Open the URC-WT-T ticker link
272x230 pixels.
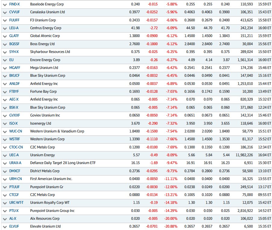tap(16, 202)
